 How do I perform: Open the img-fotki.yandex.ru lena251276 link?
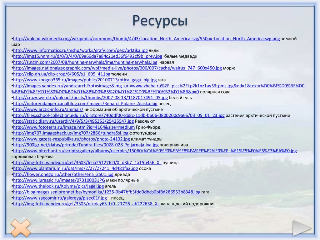pos(87,163)
